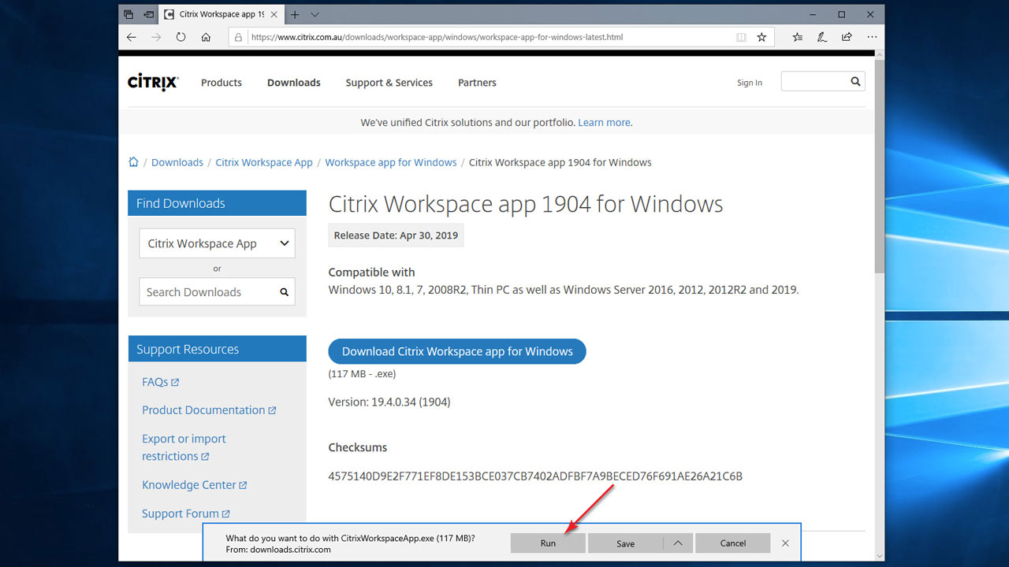Run the CitrixWorkspaceApp.exe download
This screenshot has height=567, width=1009.
coord(547,543)
